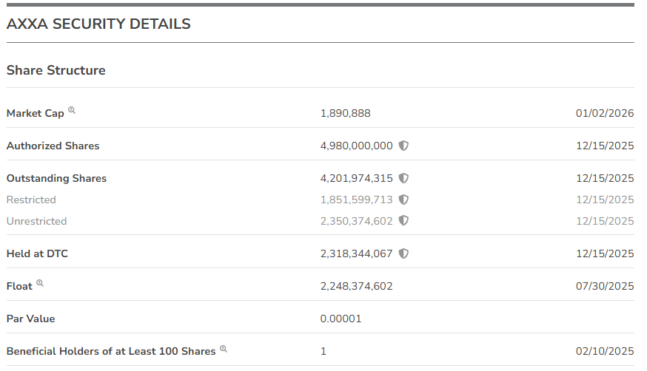Click the shield icon next to Authorized Shares value
The width and height of the screenshot is (647, 371).
point(403,146)
